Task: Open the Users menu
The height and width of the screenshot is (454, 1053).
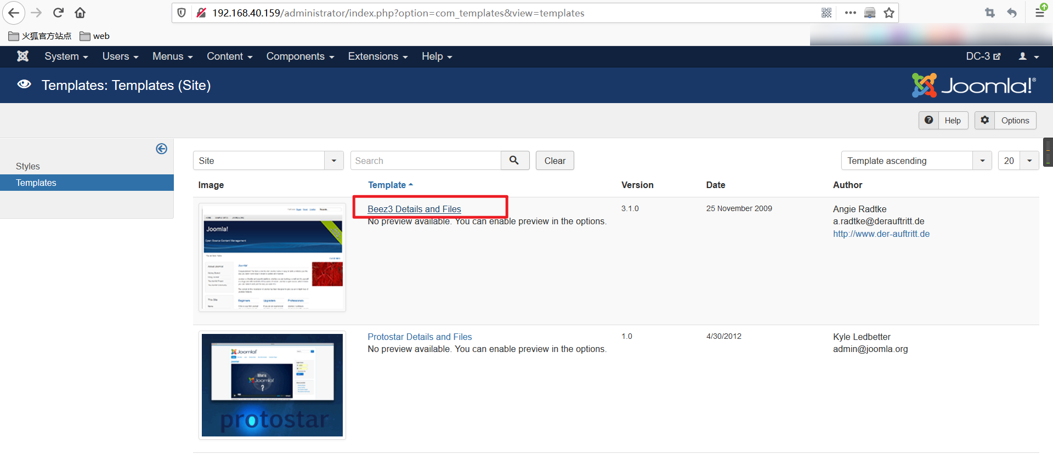Action: [x=120, y=56]
